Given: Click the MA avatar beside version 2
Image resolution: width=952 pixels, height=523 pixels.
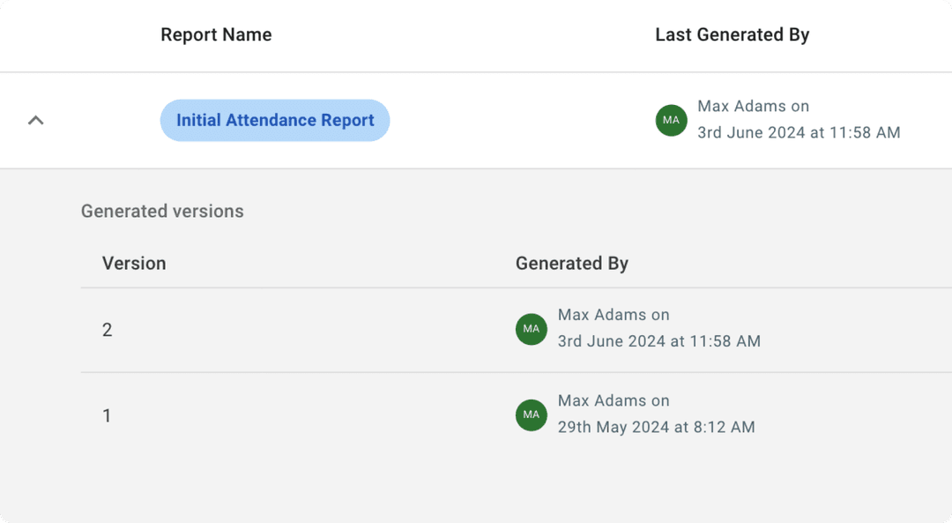Looking at the screenshot, I should [532, 329].
